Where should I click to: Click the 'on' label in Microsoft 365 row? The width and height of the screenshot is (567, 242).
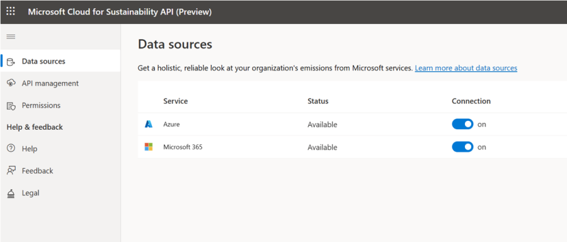point(482,147)
